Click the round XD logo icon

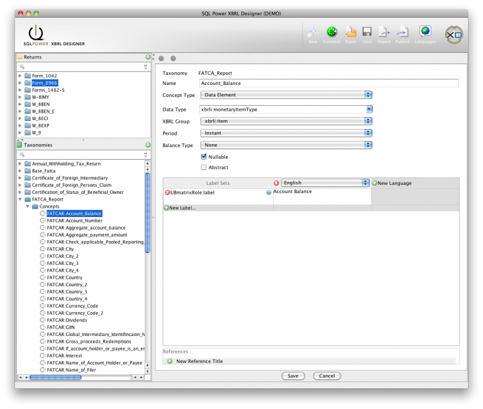click(454, 35)
